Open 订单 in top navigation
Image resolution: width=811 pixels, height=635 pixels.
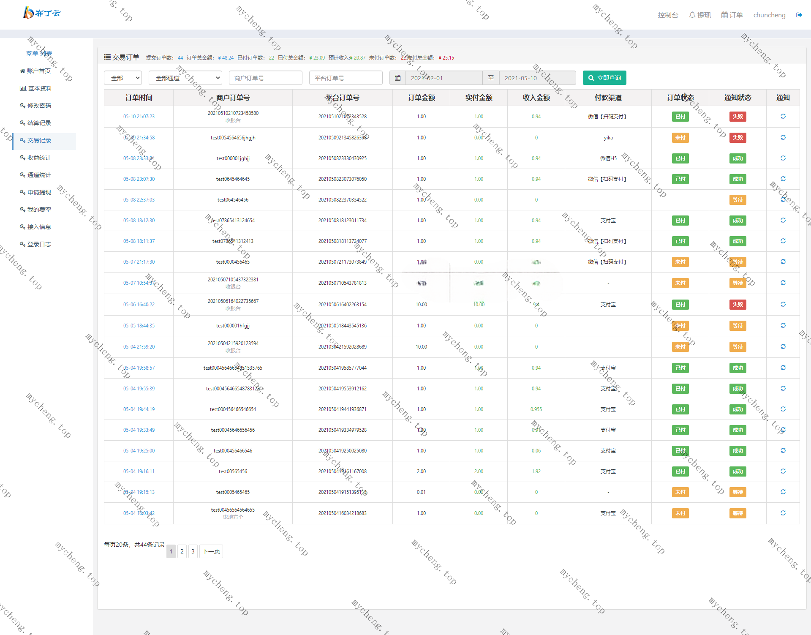click(732, 15)
